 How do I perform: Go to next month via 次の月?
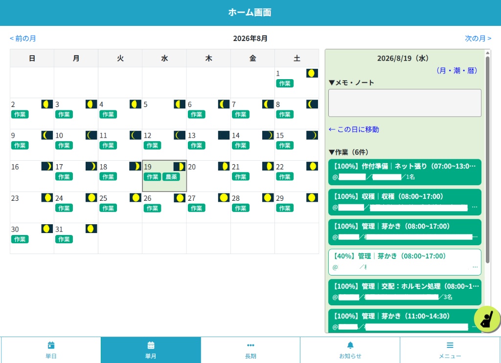pyautogui.click(x=478, y=39)
